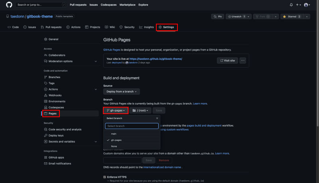Open Tags settings in sidebar
Viewport: 319px width, 183px height.
tap(70, 83)
